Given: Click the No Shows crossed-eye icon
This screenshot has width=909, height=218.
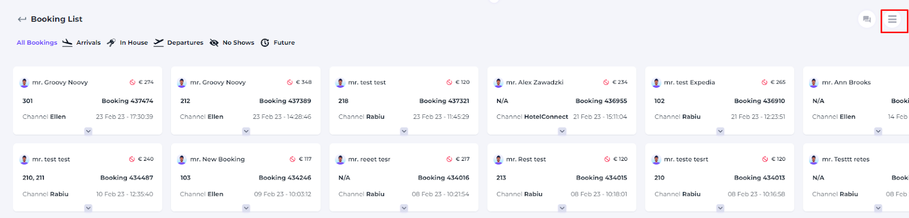Looking at the screenshot, I should click(x=214, y=42).
